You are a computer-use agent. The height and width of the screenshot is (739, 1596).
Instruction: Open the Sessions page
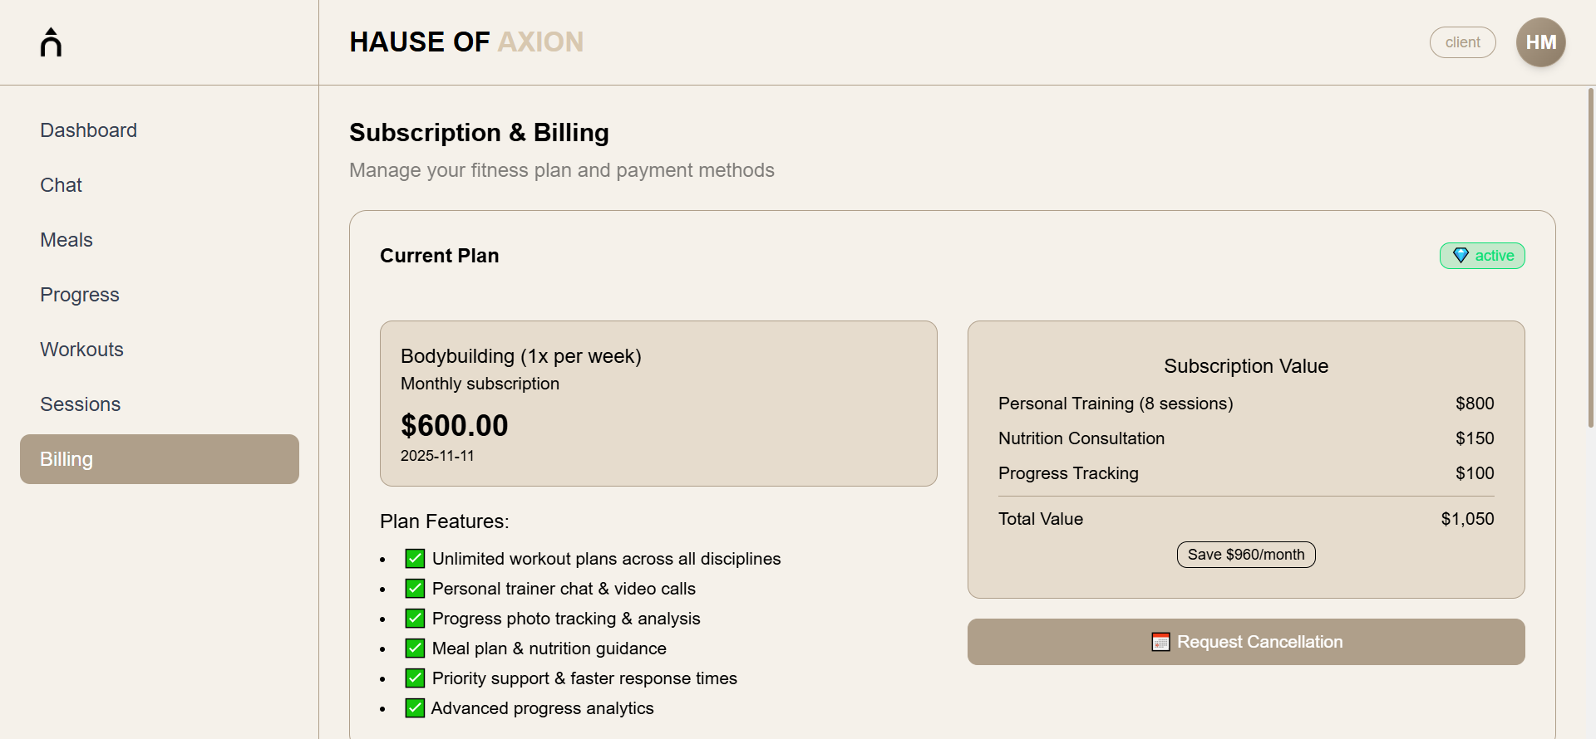pos(81,404)
